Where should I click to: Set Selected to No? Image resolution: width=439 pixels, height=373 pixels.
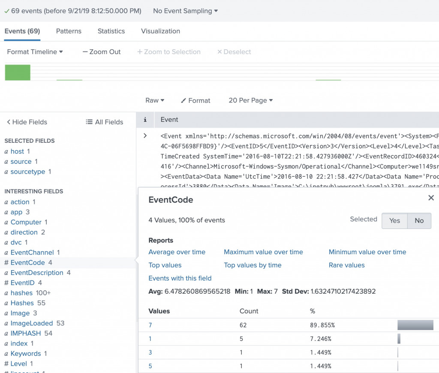[419, 220]
